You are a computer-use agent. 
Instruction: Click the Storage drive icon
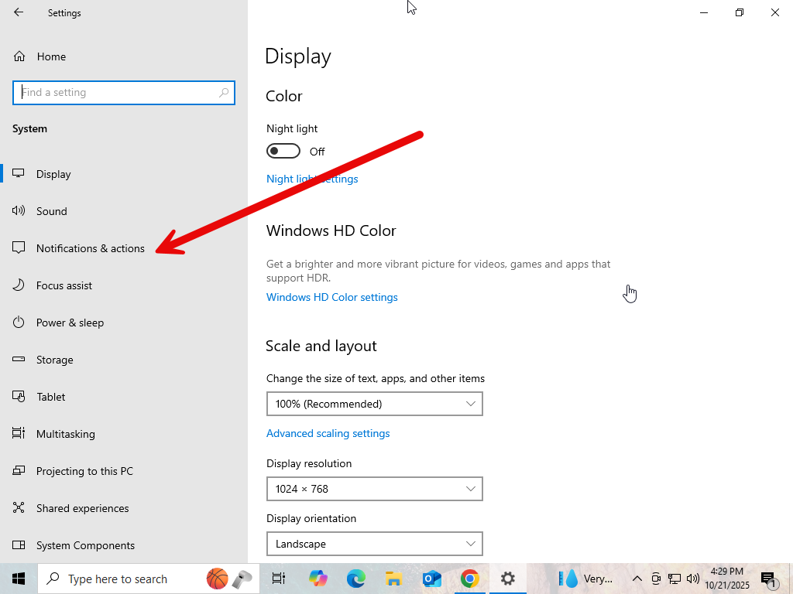[x=19, y=360]
